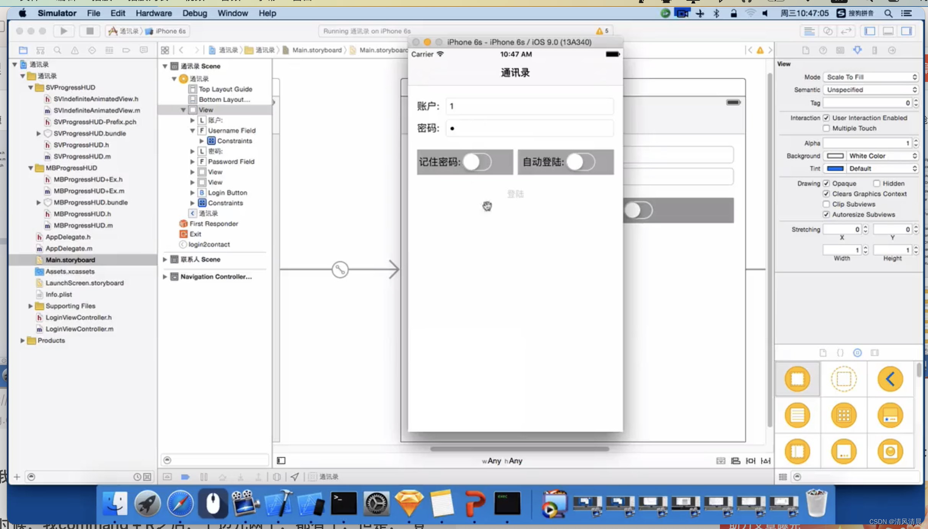Viewport: 928px width, 529px height.
Task: Click the Tint blue color swatch
Action: point(835,168)
